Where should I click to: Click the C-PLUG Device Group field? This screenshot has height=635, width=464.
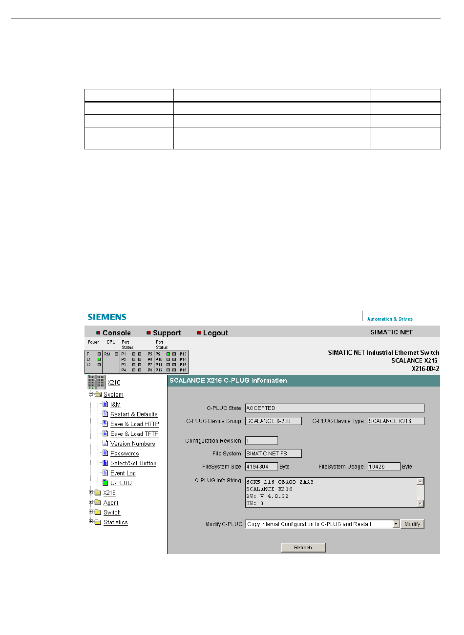tap(274, 421)
